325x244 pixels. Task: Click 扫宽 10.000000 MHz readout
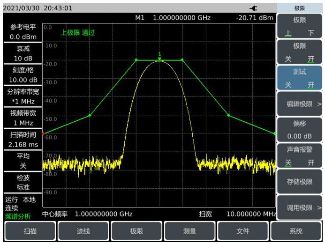click(x=237, y=214)
